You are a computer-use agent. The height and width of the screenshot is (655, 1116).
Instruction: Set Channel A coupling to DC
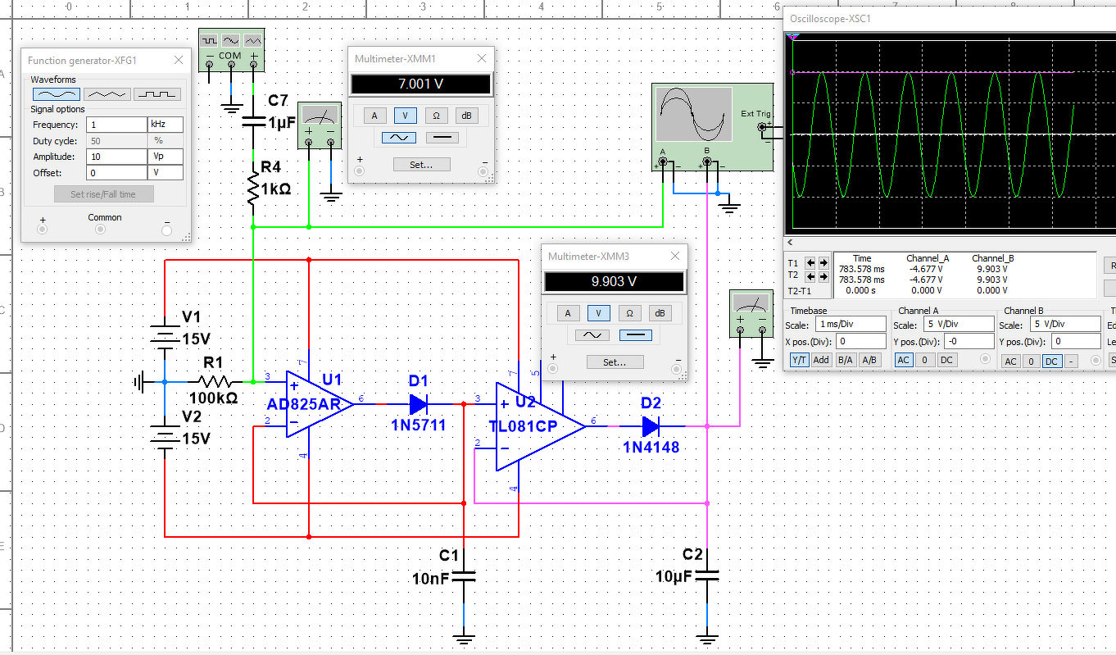[946, 360]
